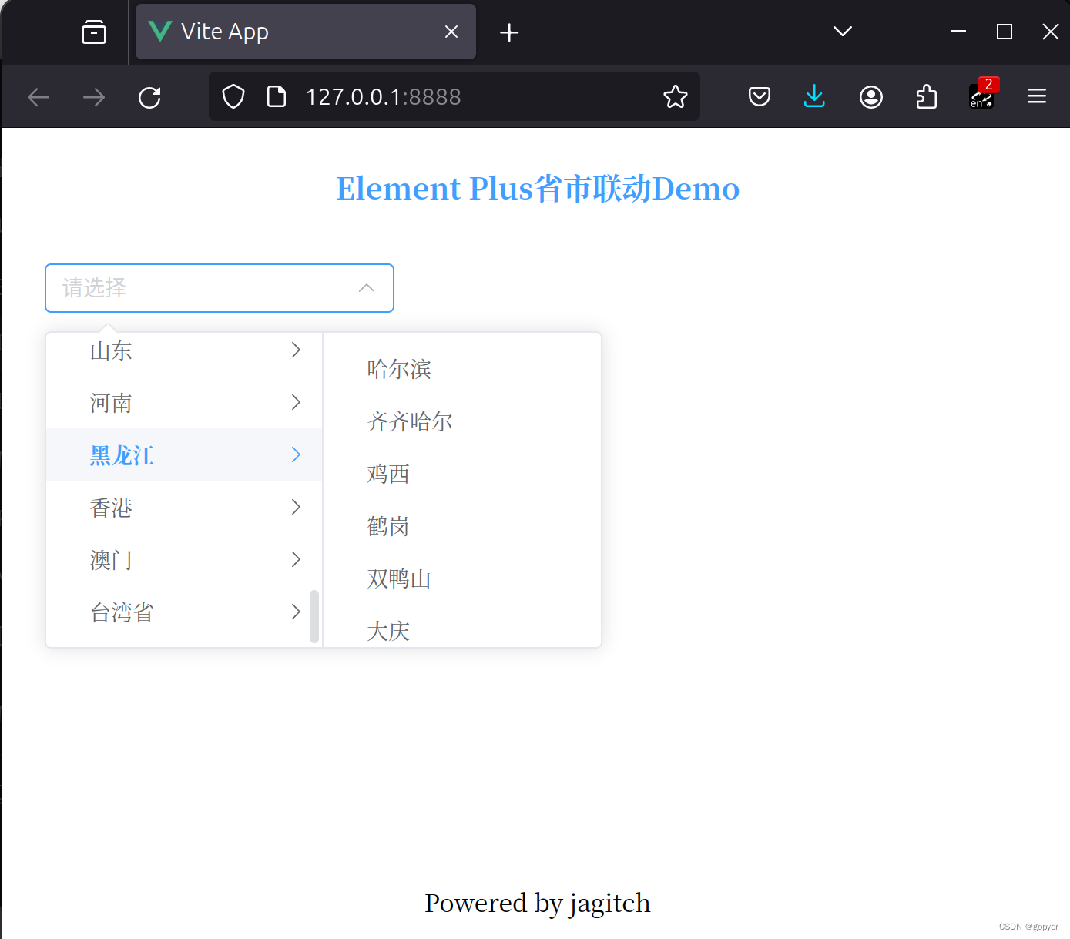Select 台湾省 in the province list
1070x939 pixels.
185,612
